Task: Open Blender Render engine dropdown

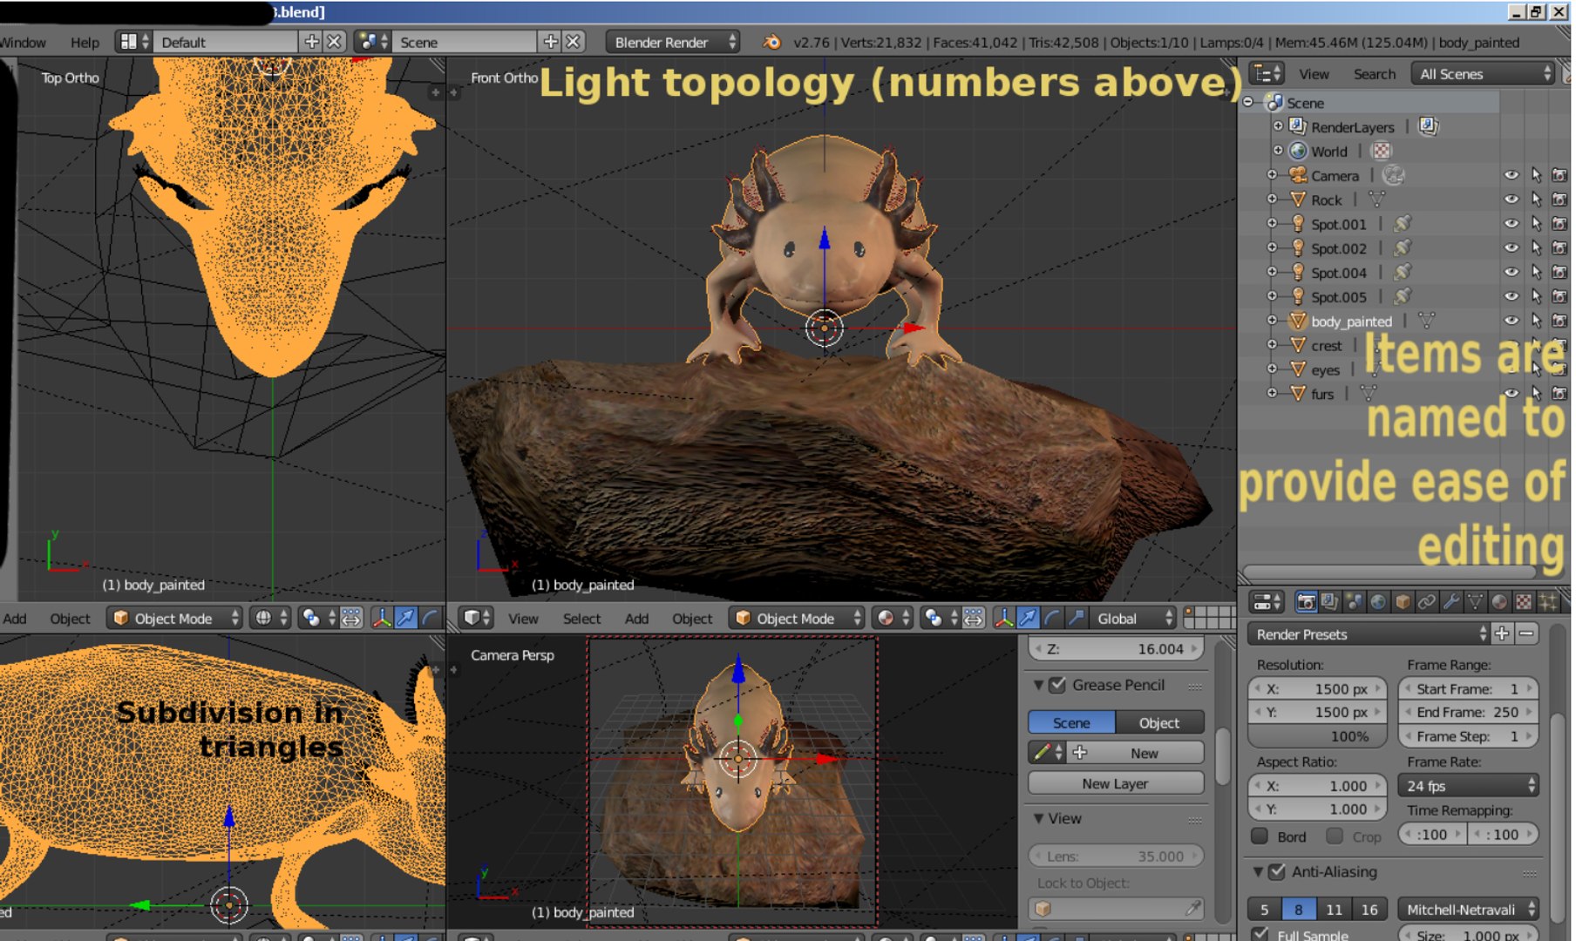Action: (x=673, y=42)
